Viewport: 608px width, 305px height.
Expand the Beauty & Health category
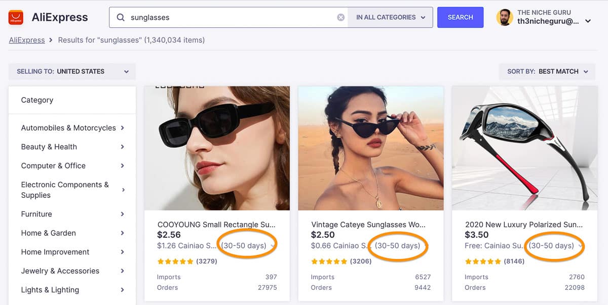49,147
